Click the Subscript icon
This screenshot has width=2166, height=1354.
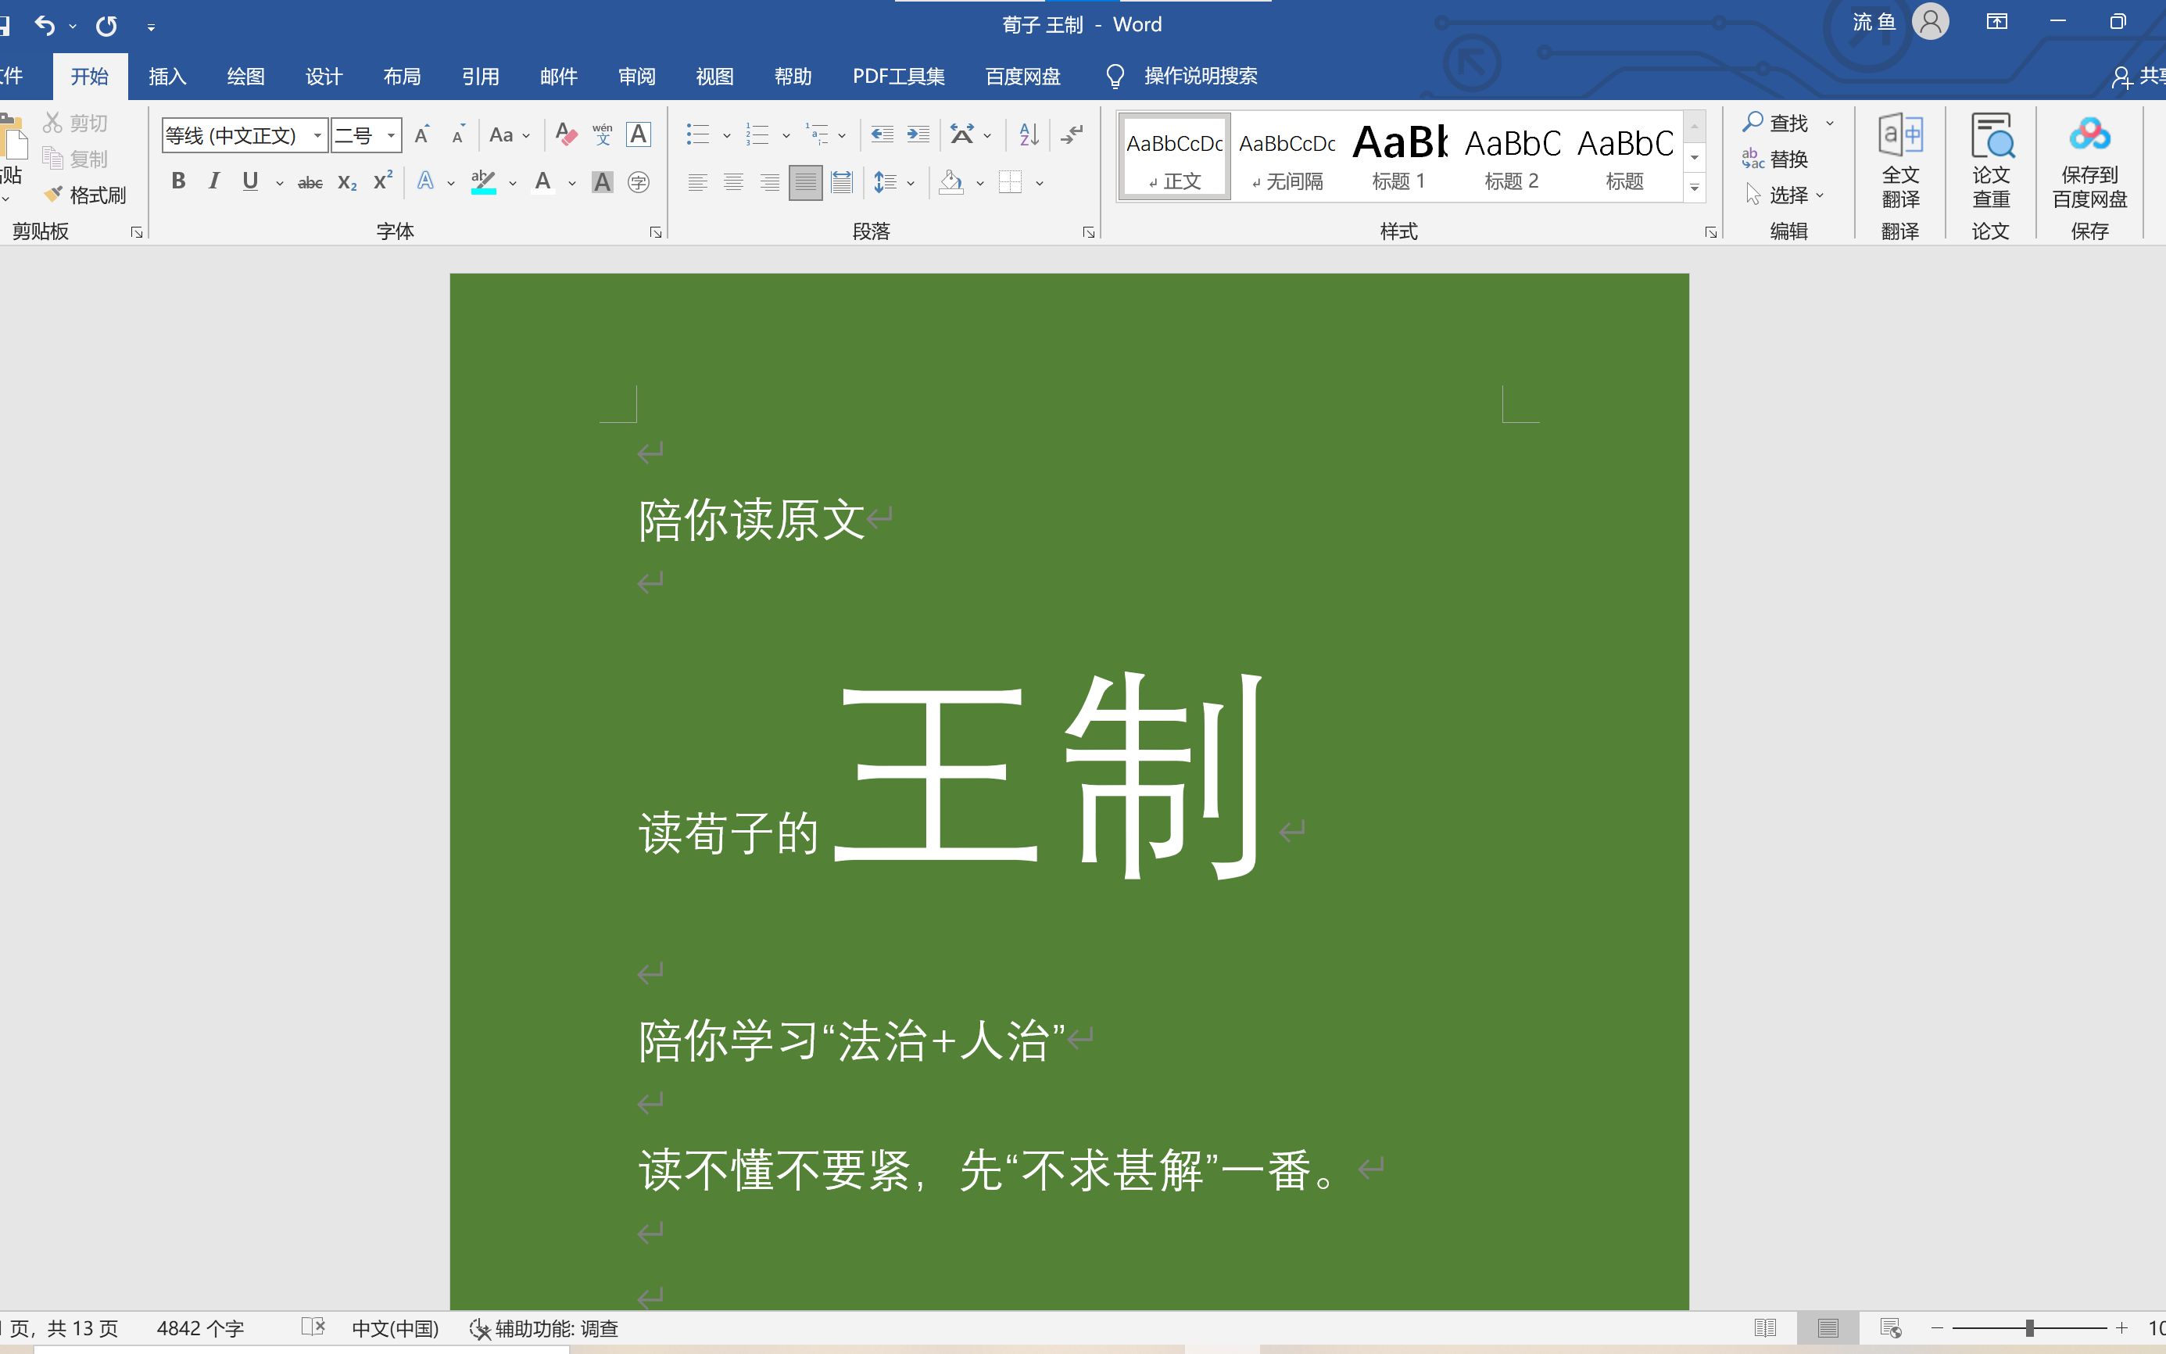point(347,183)
